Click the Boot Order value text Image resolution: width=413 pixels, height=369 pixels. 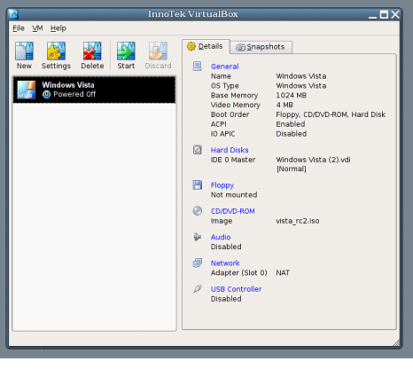[331, 114]
